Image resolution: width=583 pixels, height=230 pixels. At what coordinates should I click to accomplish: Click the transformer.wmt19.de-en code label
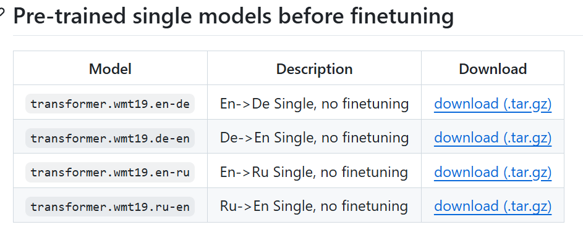tap(110, 138)
